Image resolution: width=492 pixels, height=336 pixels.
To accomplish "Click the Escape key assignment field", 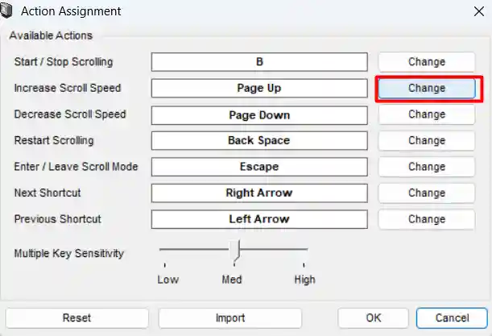I will 259,167.
